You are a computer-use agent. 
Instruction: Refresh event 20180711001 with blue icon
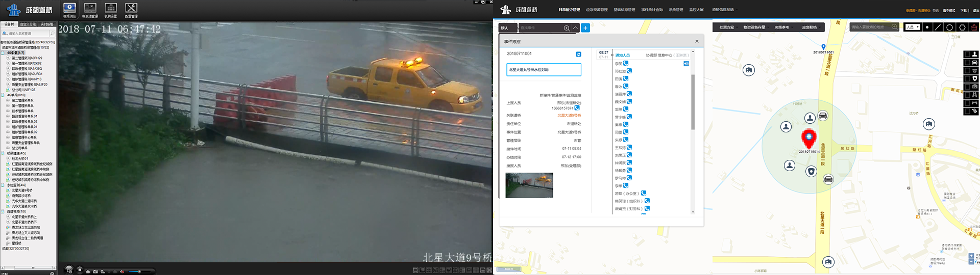point(578,54)
